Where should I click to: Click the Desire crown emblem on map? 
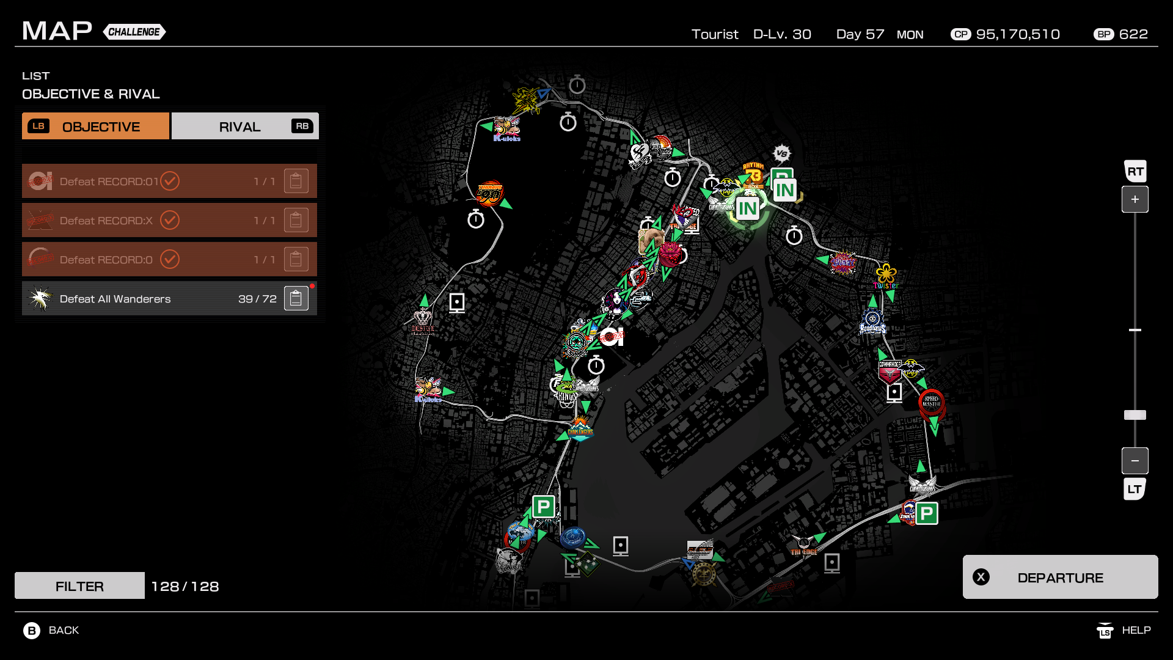tap(423, 320)
